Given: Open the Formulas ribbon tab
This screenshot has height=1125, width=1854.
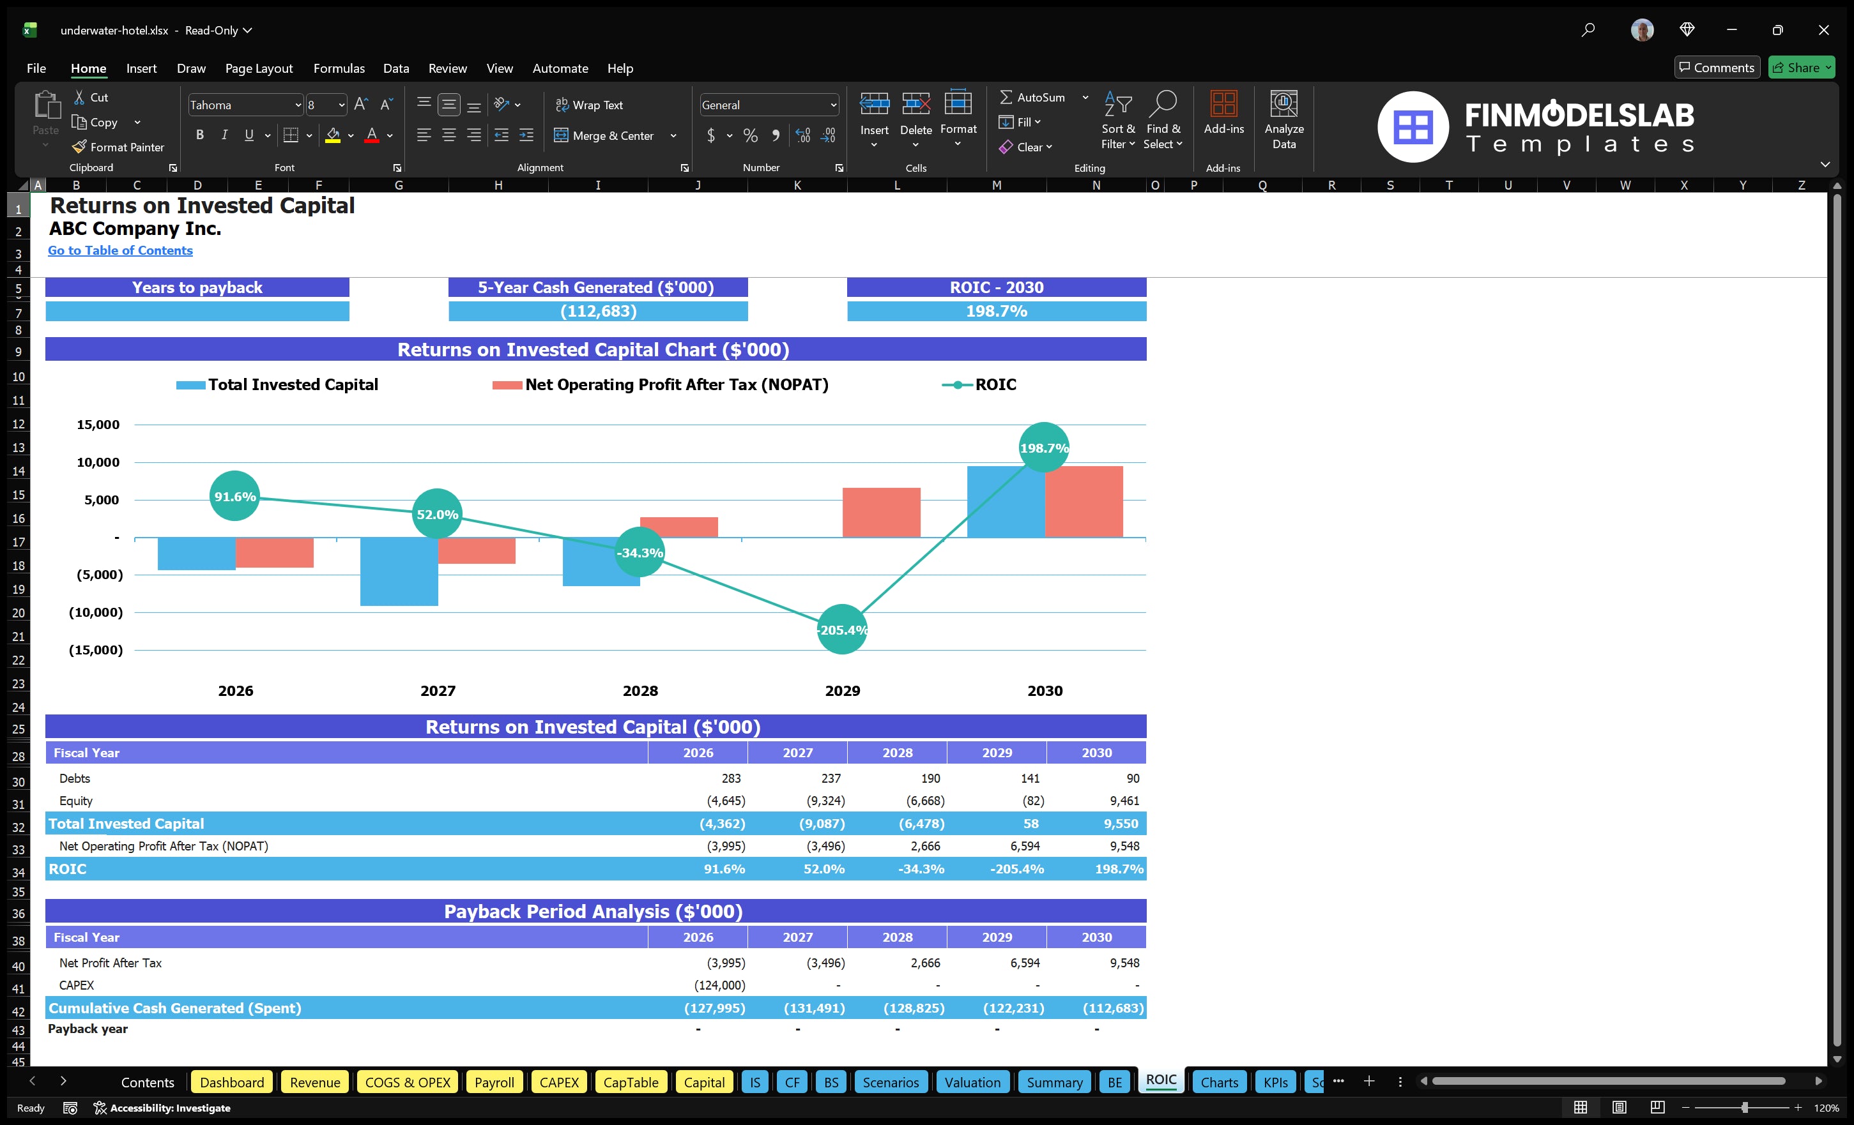Looking at the screenshot, I should click(x=339, y=68).
